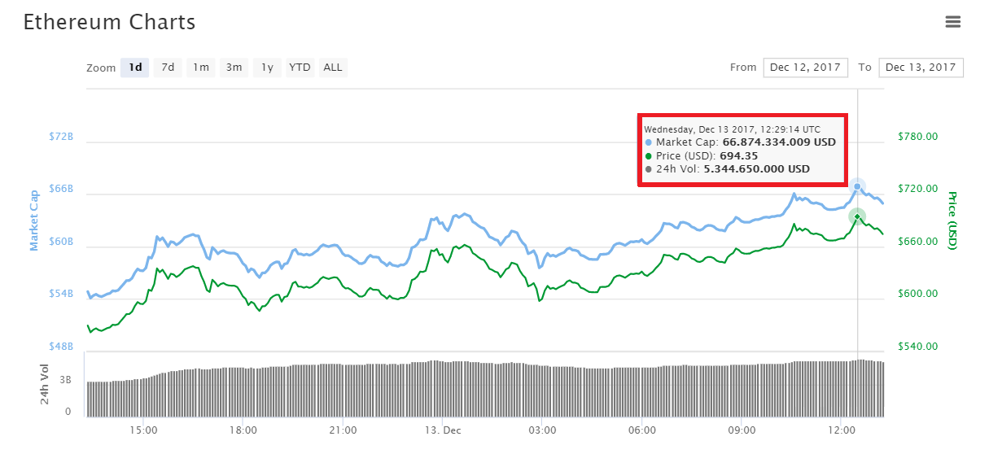Image resolution: width=1002 pixels, height=454 pixels.
Task: Click the $72B market cap axis label
Action: point(60,137)
